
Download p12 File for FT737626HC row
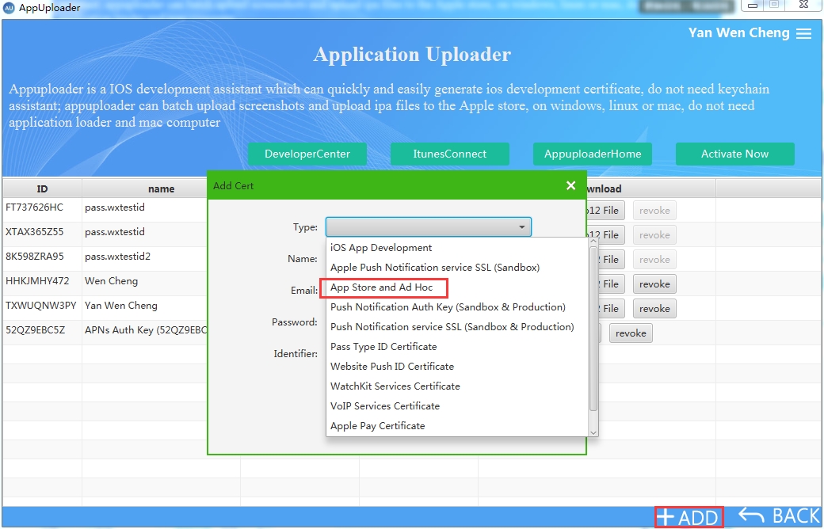[x=605, y=211]
